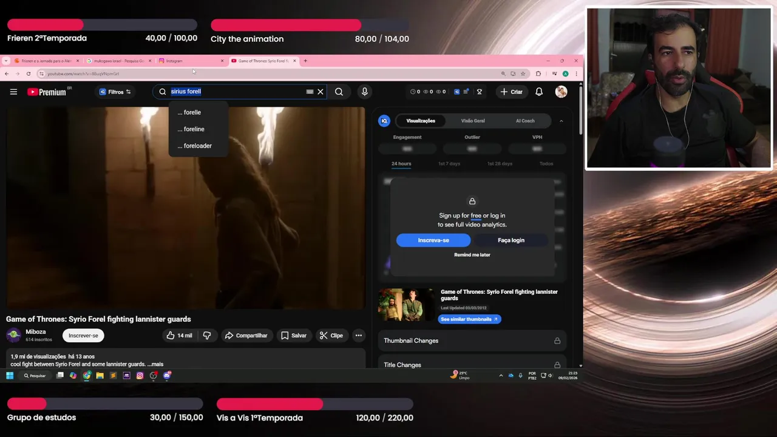Image resolution: width=777 pixels, height=437 pixels.
Task: Click the Compartilhar share button
Action: tap(246, 336)
